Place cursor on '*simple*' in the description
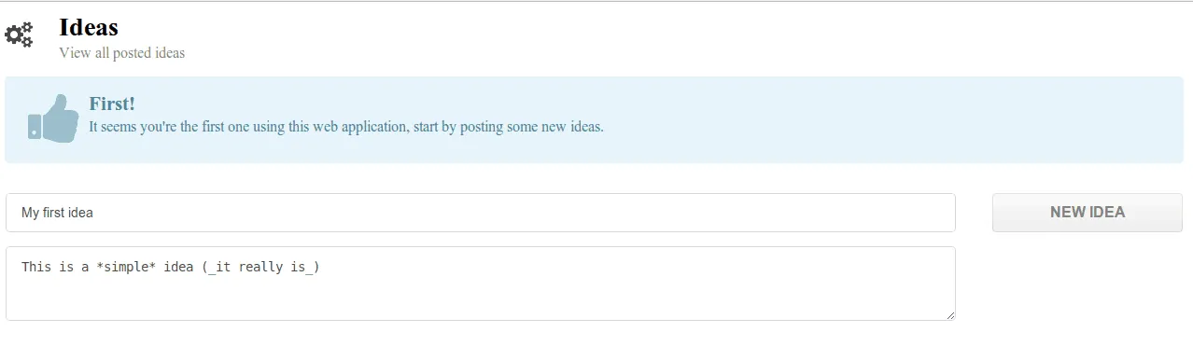Image resolution: width=1193 pixels, height=346 pixels. click(126, 267)
